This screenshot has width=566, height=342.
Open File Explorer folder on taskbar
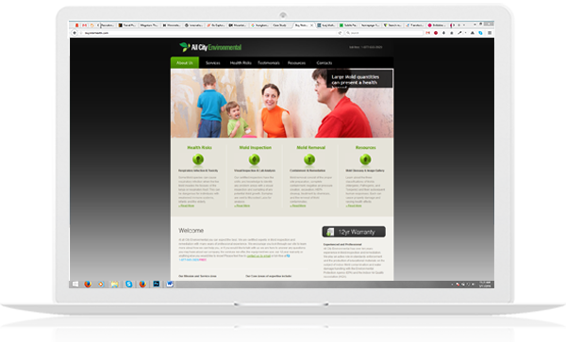(x=114, y=284)
